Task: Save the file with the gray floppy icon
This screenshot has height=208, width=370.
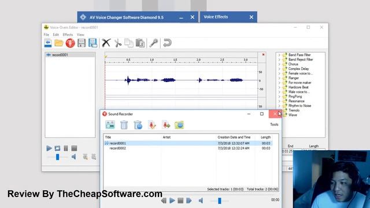Action: [x=82, y=43]
